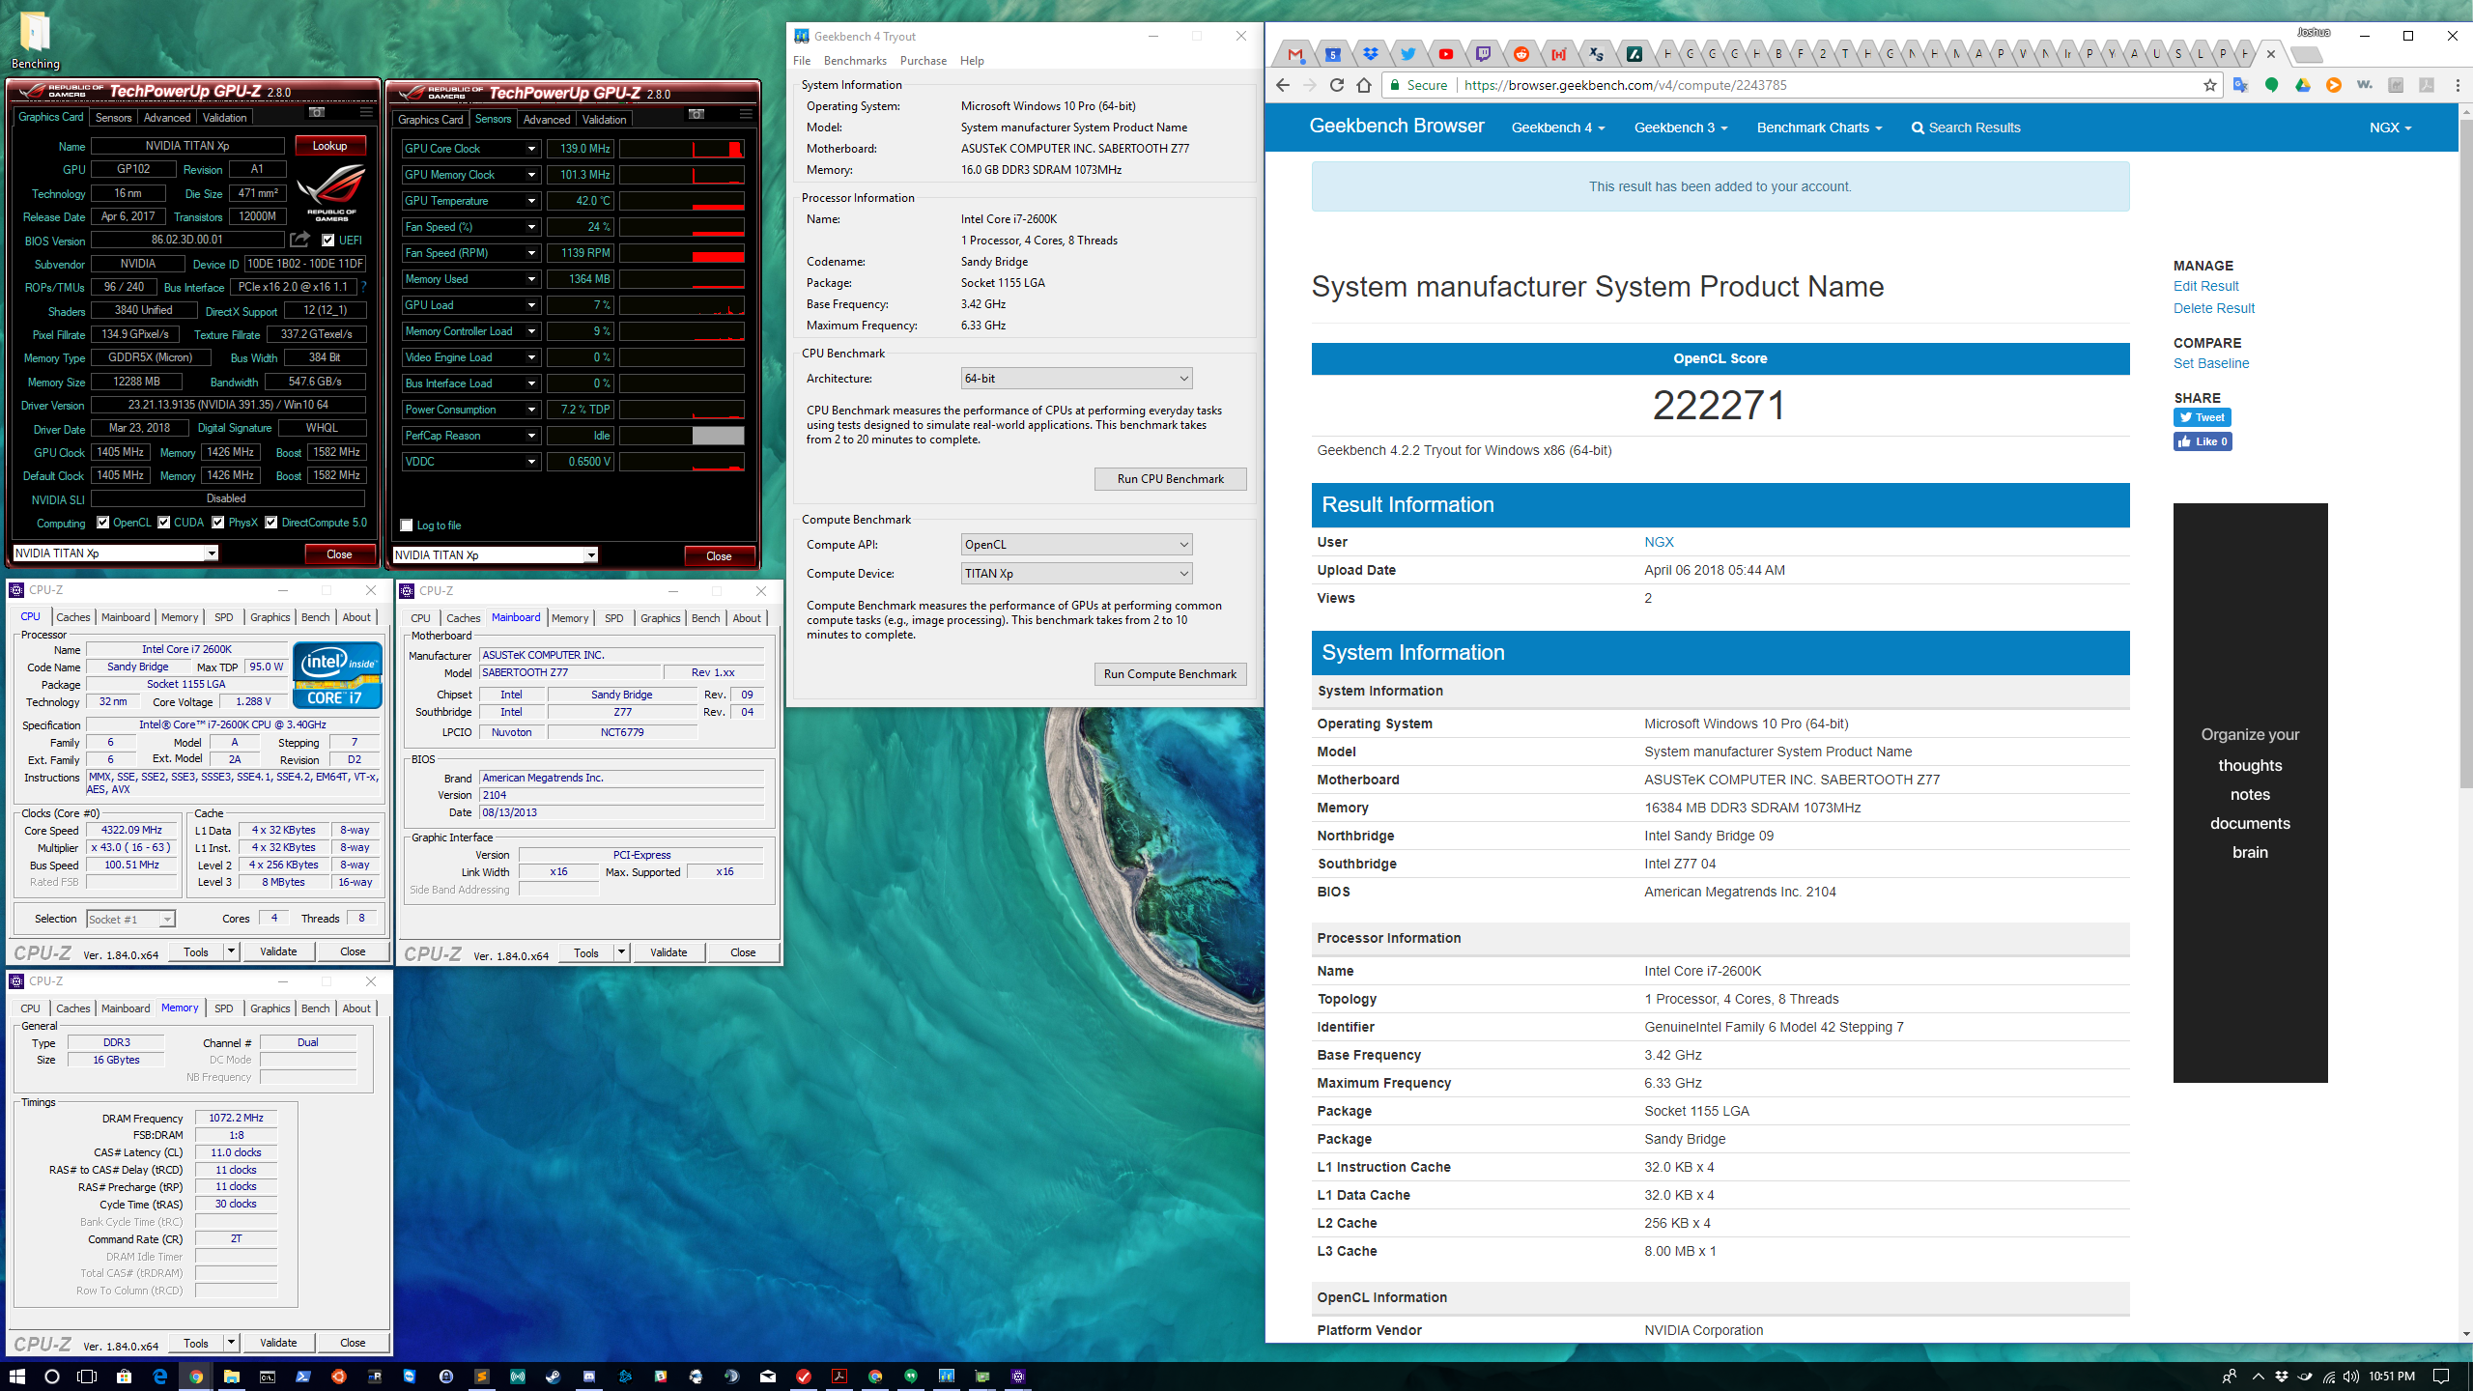Open the Compute Device TITAN Xp dropdown
This screenshot has width=2473, height=1391.
click(x=1076, y=574)
